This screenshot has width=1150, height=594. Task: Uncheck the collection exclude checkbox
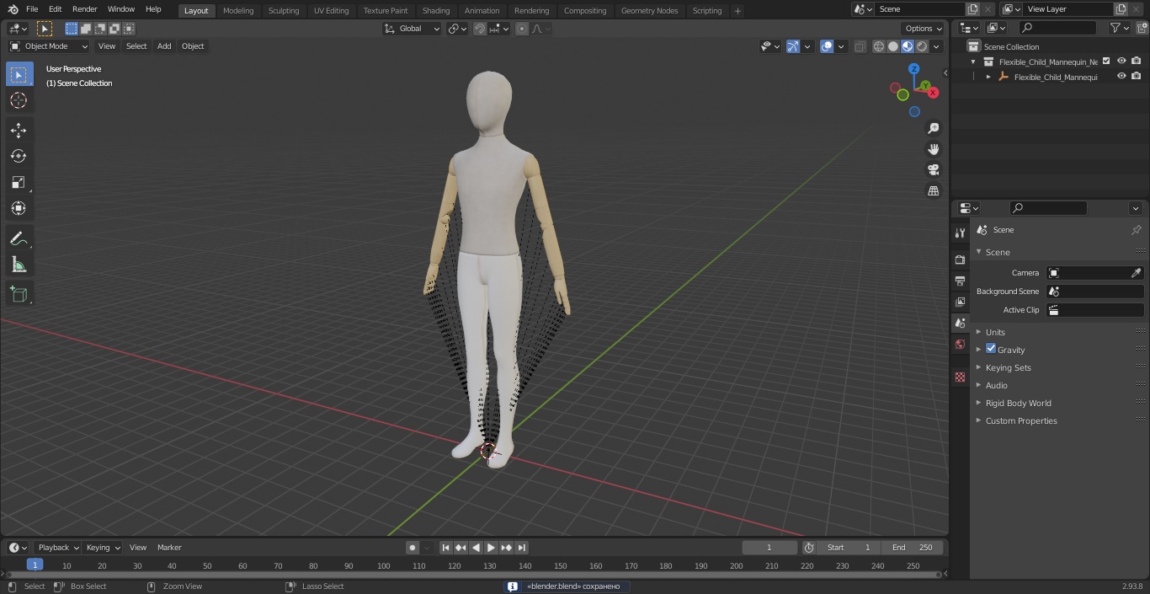pos(1106,61)
